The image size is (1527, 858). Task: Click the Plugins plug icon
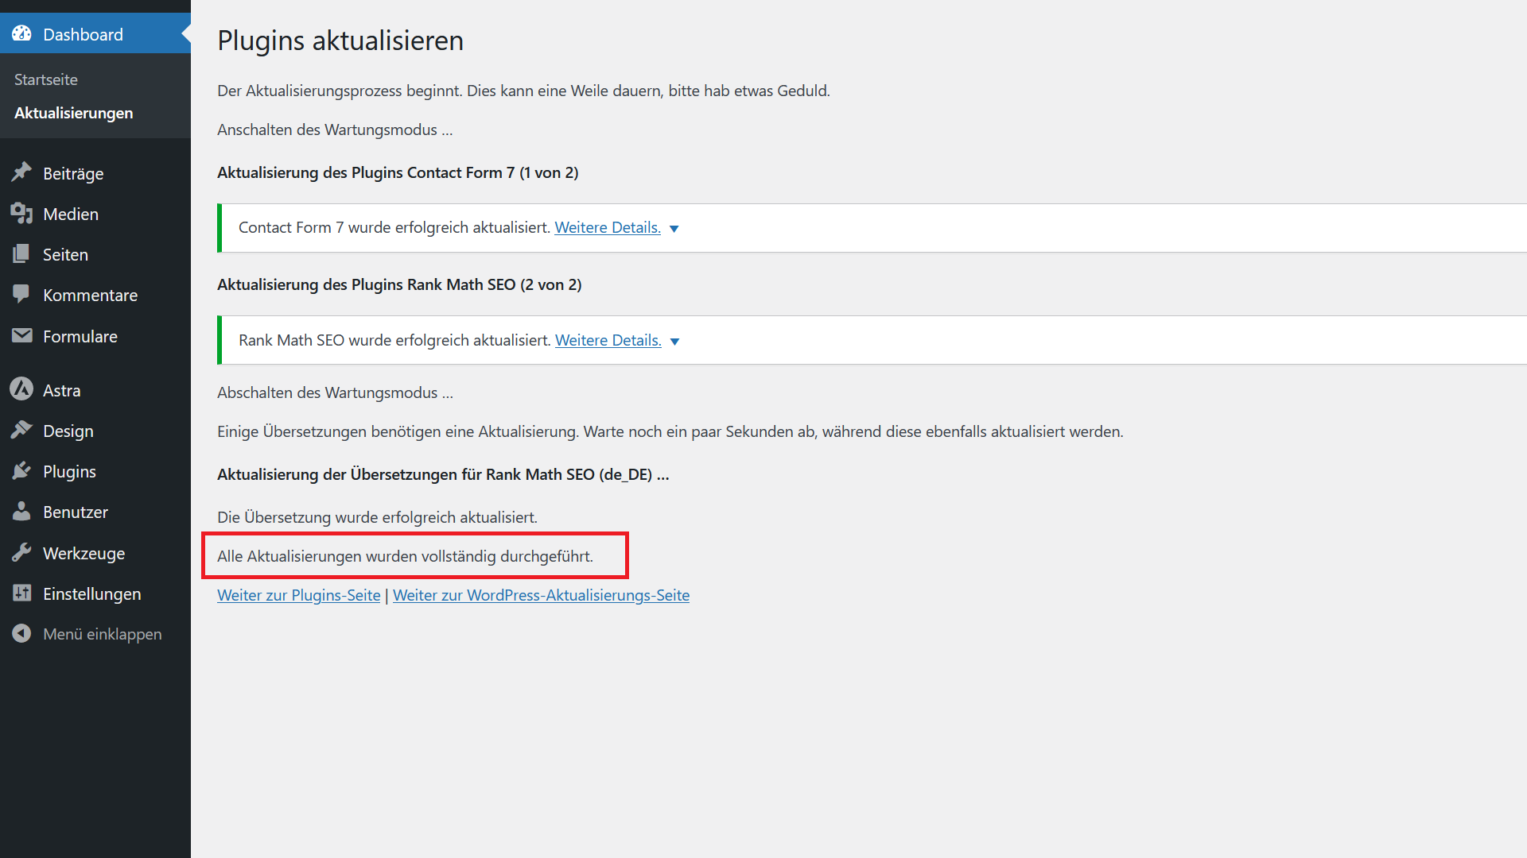point(21,471)
